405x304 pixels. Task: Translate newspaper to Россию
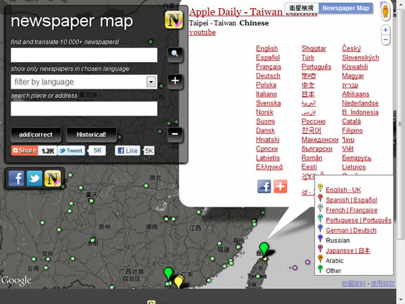click(313, 122)
